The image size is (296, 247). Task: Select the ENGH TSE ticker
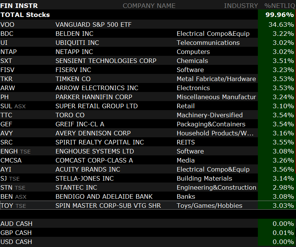point(15,151)
